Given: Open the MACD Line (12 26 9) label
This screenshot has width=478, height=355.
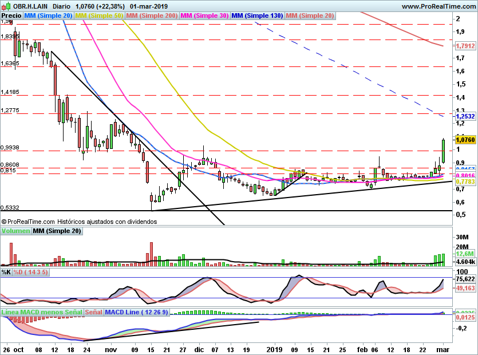Looking at the screenshot, I should pyautogui.click(x=138, y=312).
